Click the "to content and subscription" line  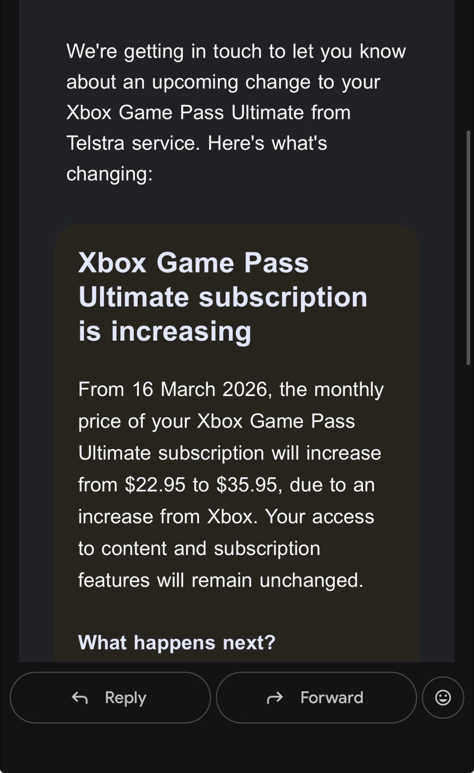[x=199, y=548]
